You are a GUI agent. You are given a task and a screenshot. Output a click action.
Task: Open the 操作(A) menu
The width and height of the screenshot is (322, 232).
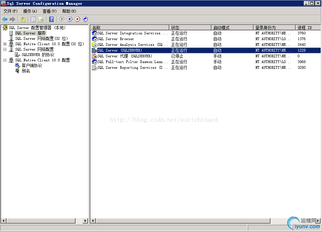30,11
